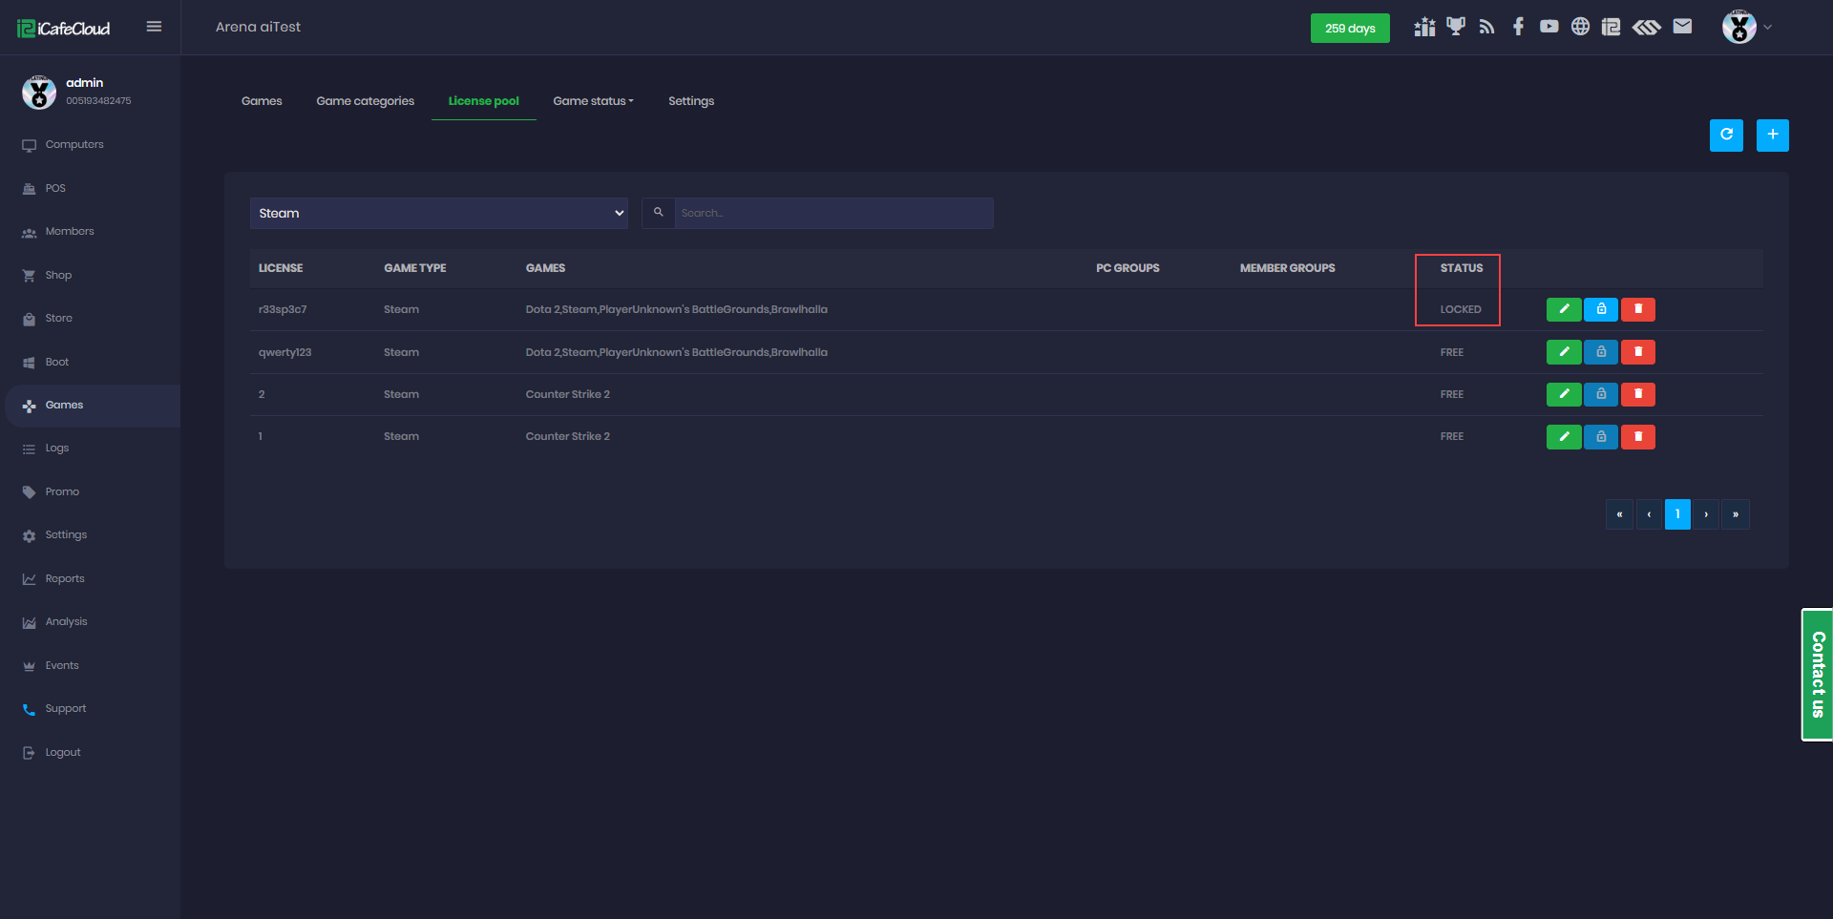Open Store in the sidebar

pyautogui.click(x=59, y=319)
